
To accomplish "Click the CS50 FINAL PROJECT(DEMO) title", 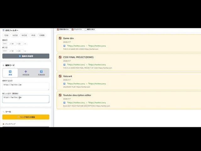I will [x=78, y=57].
